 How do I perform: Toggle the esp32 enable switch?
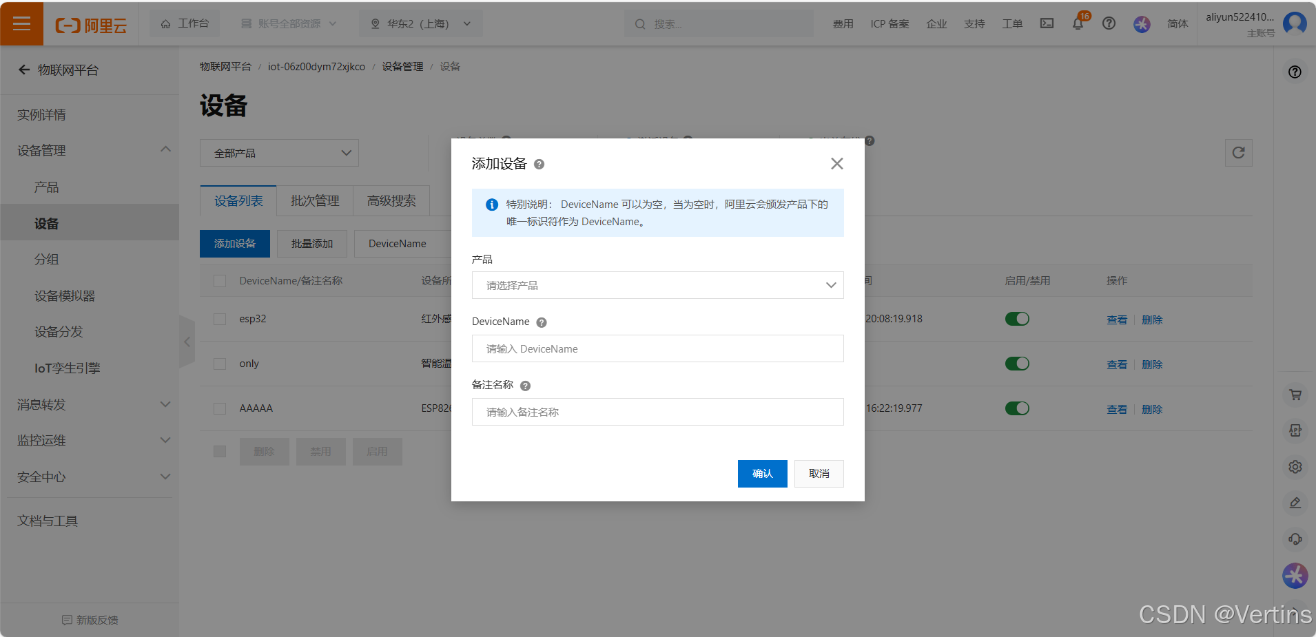(1017, 319)
